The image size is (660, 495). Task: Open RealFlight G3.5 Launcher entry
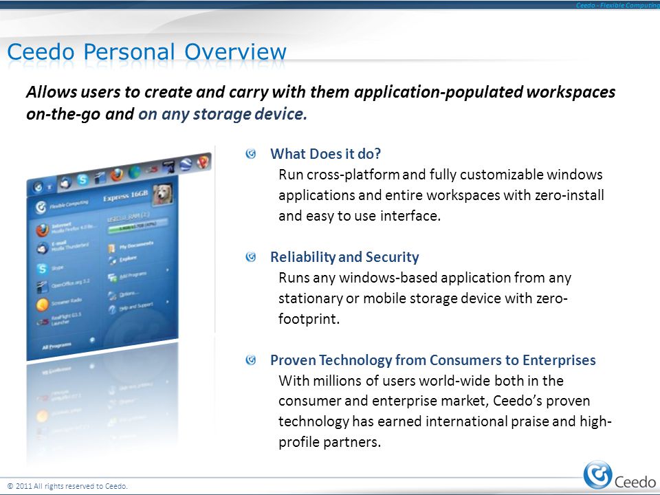59,320
